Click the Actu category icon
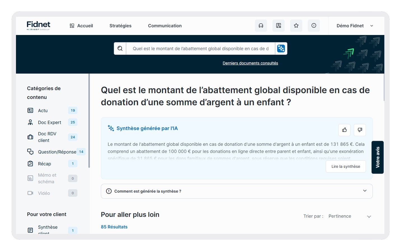 pyautogui.click(x=30, y=110)
